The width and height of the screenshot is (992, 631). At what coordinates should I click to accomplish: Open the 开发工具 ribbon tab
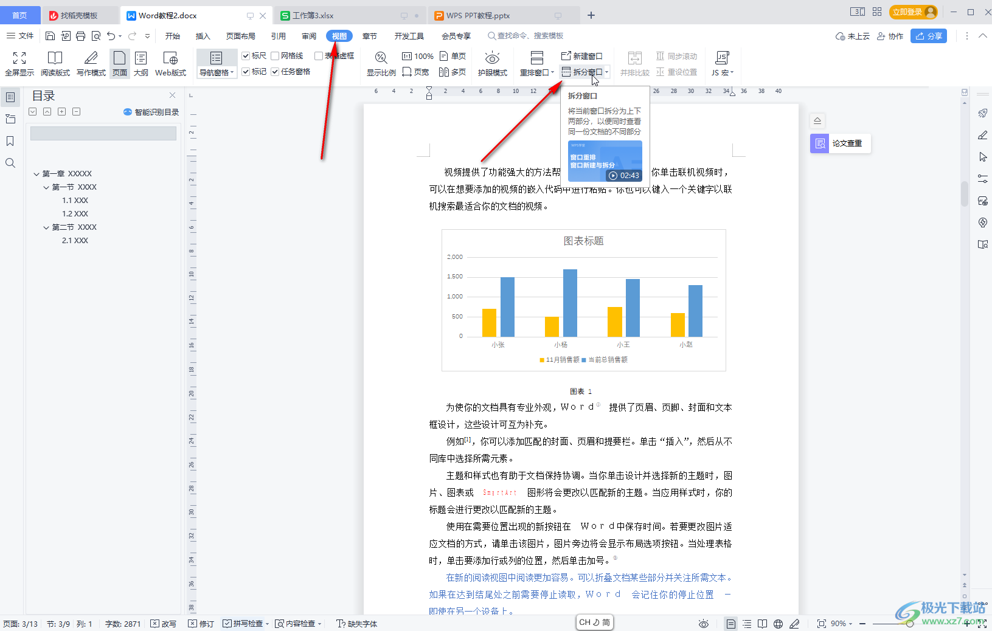point(409,36)
